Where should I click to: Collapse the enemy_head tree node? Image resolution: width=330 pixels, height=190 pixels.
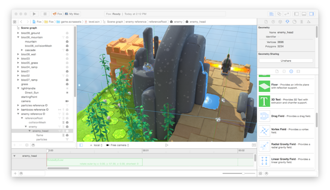tap(30, 131)
